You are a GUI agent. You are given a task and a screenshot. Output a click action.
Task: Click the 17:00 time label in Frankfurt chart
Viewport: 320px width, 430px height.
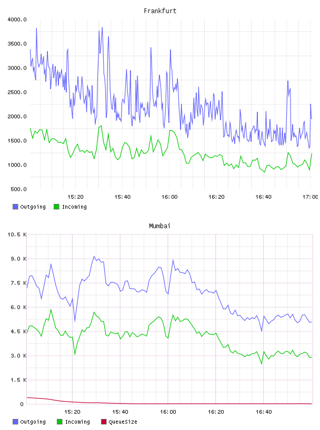311,197
